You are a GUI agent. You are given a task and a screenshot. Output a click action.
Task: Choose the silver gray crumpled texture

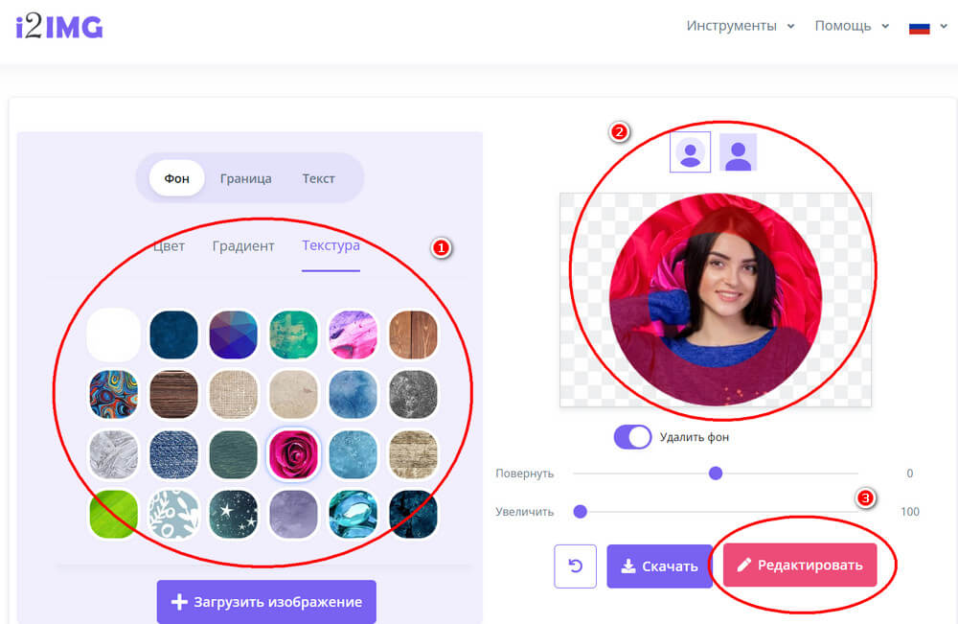(x=114, y=454)
